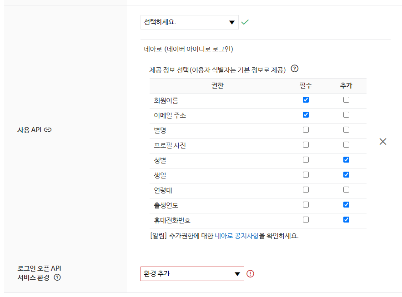Uncheck 필수 for 이메일 주소
The width and height of the screenshot is (402, 297).
306,115
